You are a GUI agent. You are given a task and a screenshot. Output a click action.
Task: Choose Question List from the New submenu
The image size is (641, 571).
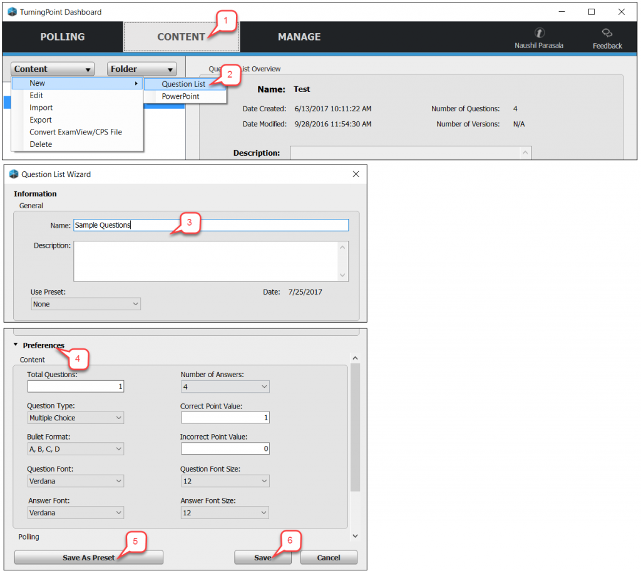pyautogui.click(x=183, y=84)
